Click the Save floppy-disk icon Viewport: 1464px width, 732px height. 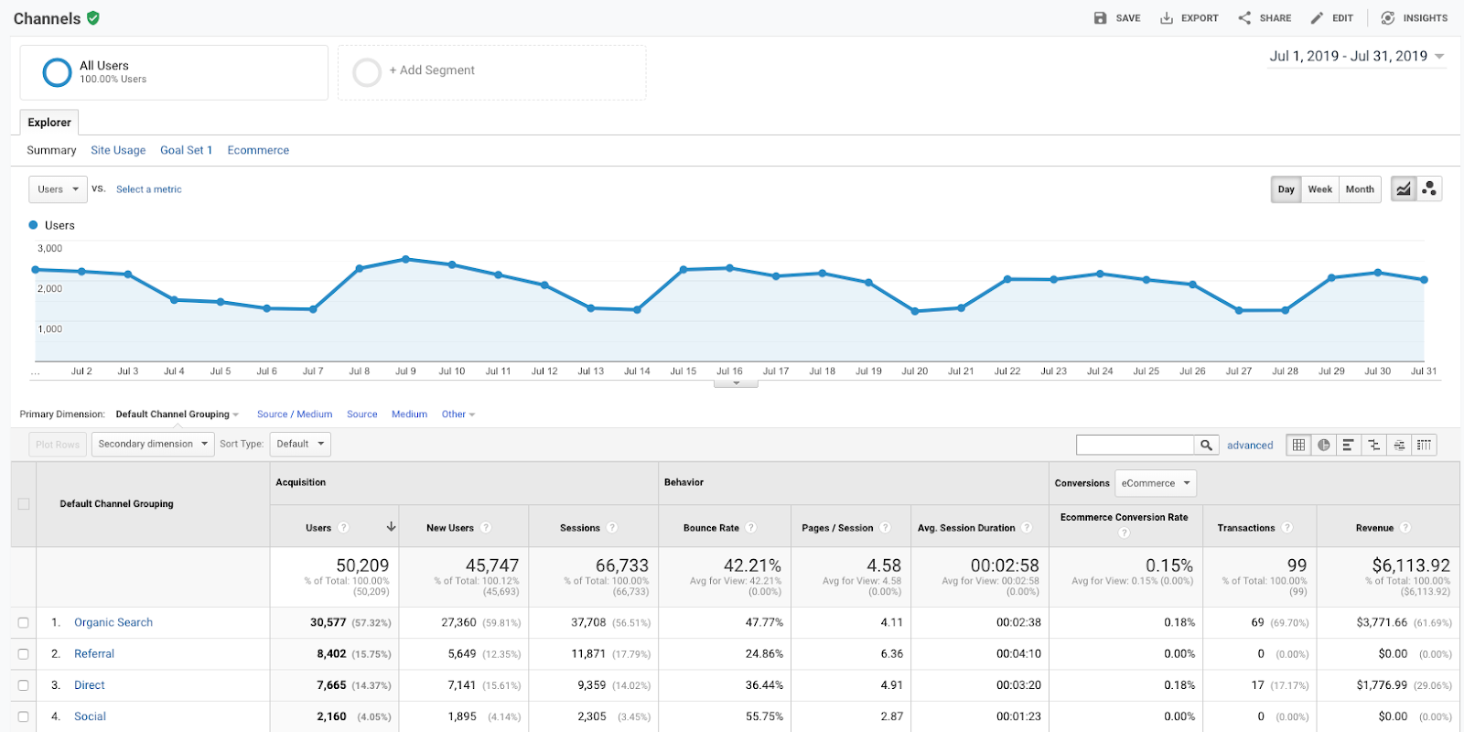[x=1100, y=17]
